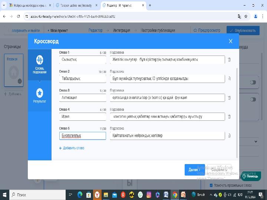Screen dimensions: 267x200
Task: Delete the Слово 3 row with trash icon
Action: tap(229, 98)
